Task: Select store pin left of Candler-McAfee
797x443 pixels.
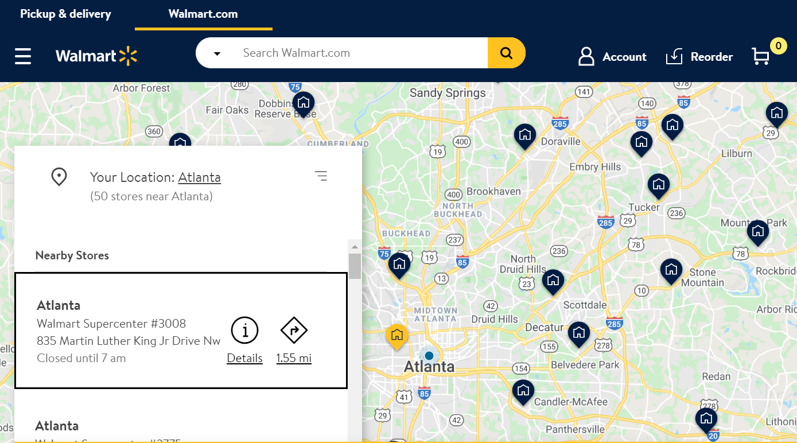Action: 523,392
